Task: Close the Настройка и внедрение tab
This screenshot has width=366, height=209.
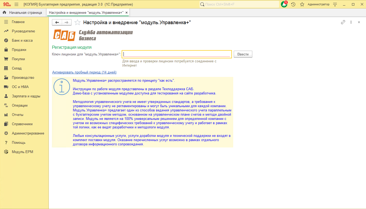Action: coord(126,12)
